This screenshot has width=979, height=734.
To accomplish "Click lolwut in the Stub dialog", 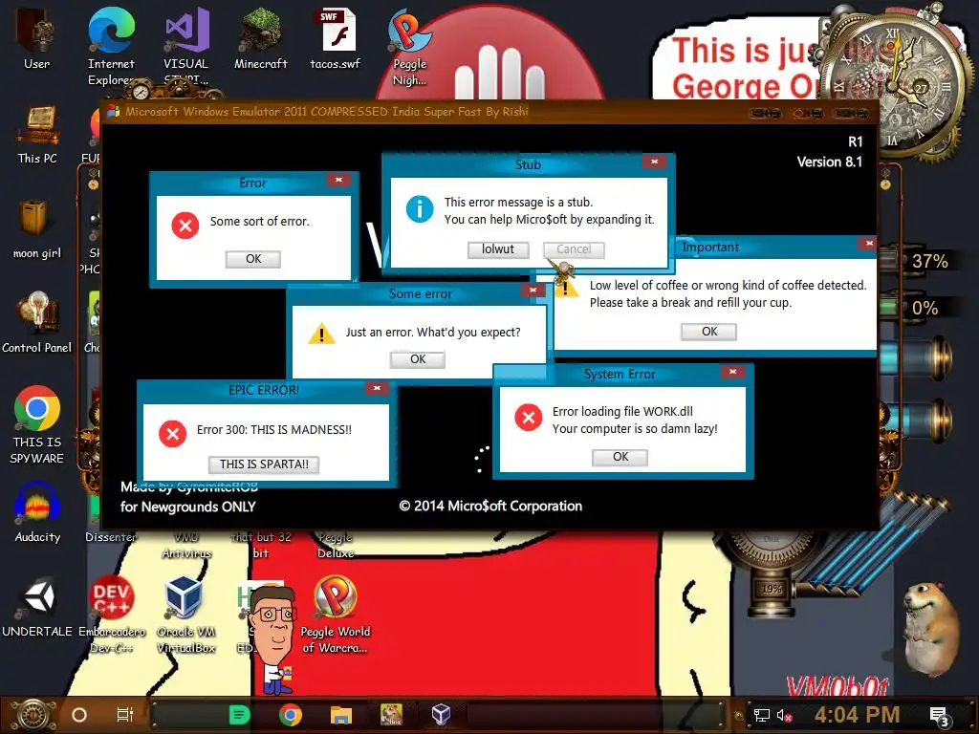I will pyautogui.click(x=497, y=249).
